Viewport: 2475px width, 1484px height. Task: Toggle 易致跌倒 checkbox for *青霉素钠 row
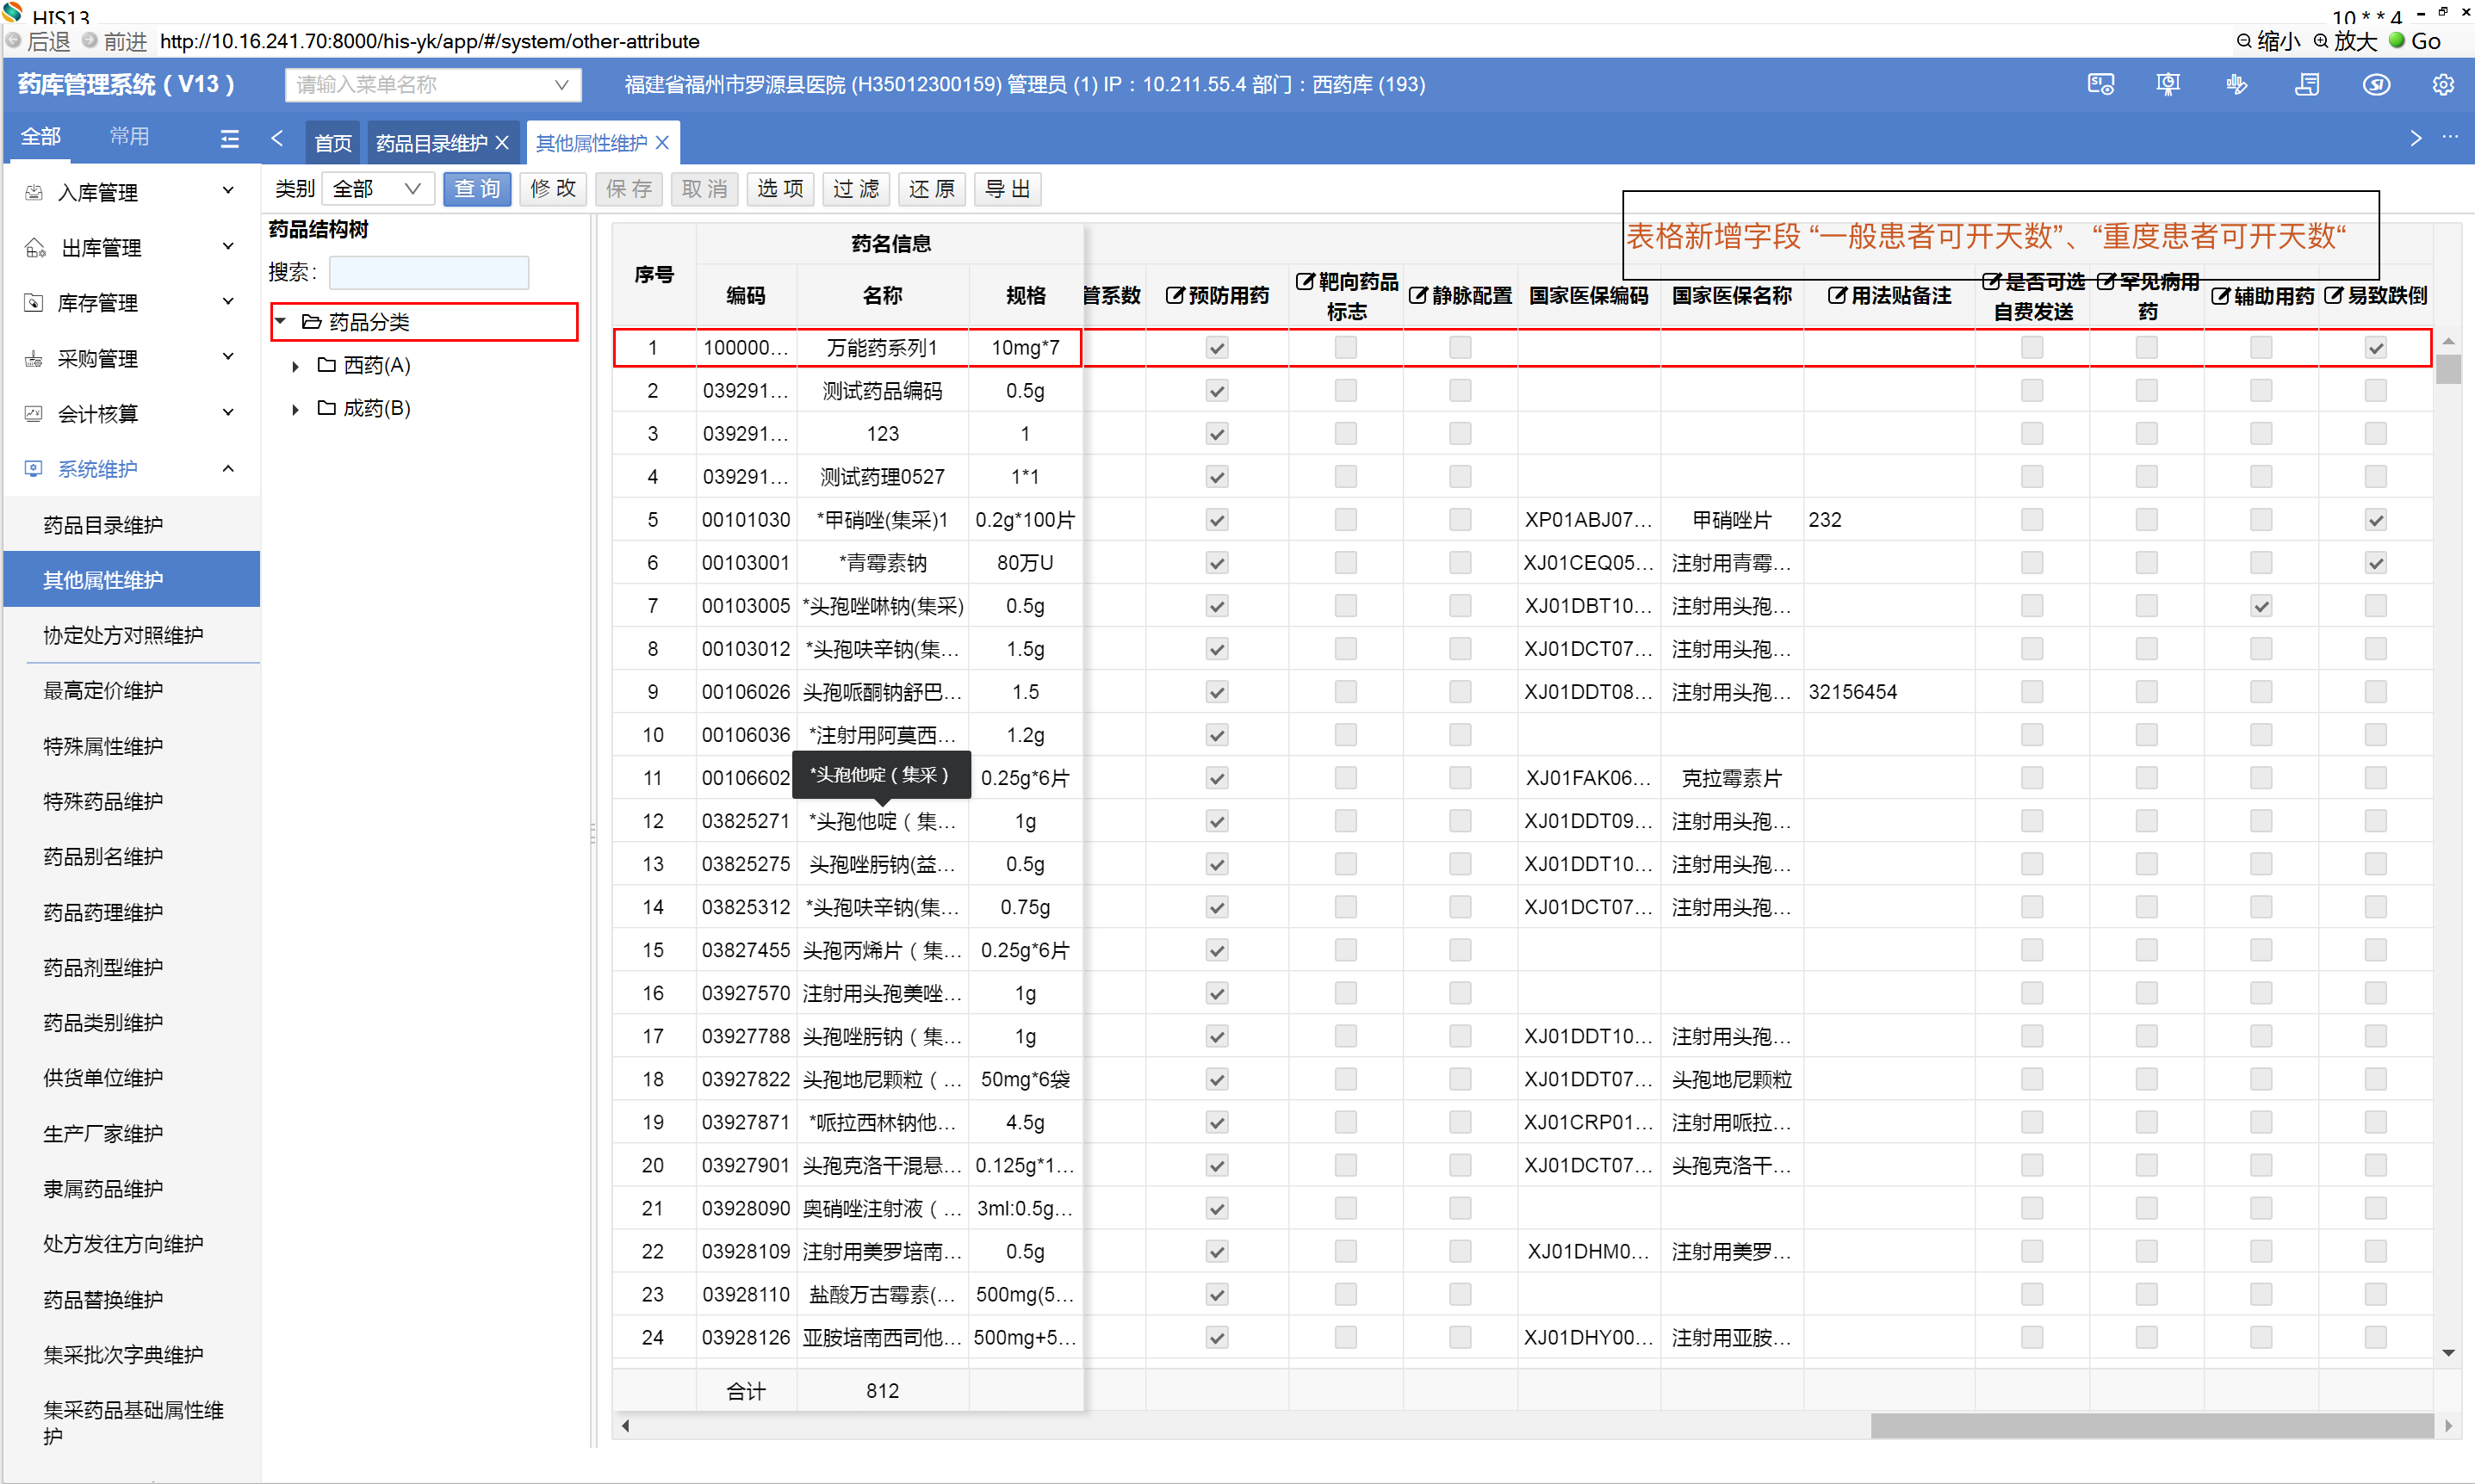coord(2375,563)
